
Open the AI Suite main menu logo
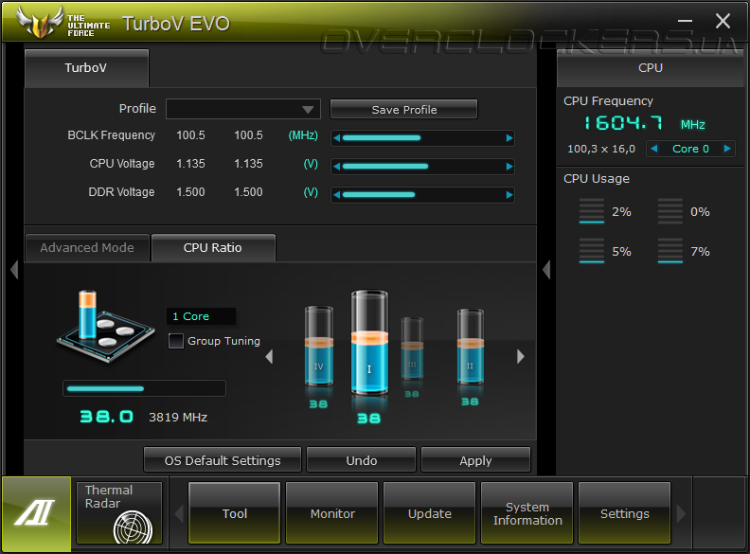36,514
